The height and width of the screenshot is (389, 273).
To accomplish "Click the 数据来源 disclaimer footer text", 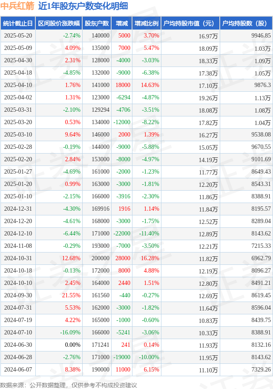I will point(69,385).
